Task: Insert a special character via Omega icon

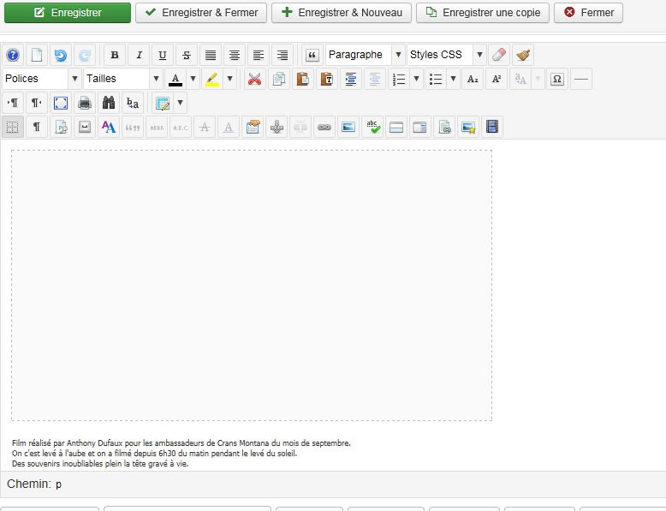Action: point(557,79)
